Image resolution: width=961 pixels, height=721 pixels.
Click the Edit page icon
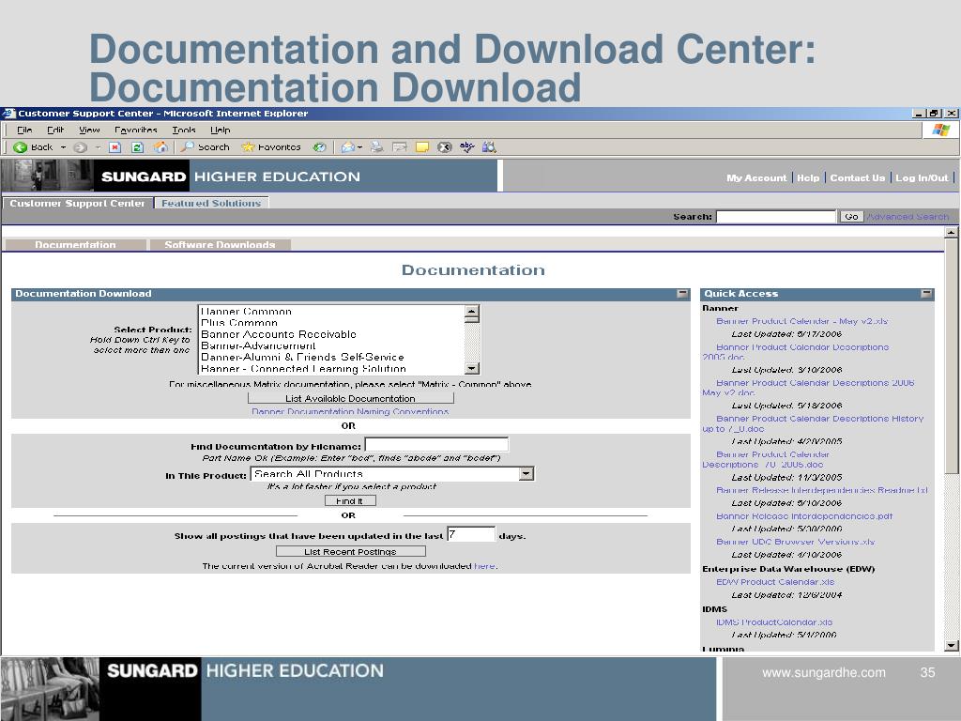click(x=400, y=147)
